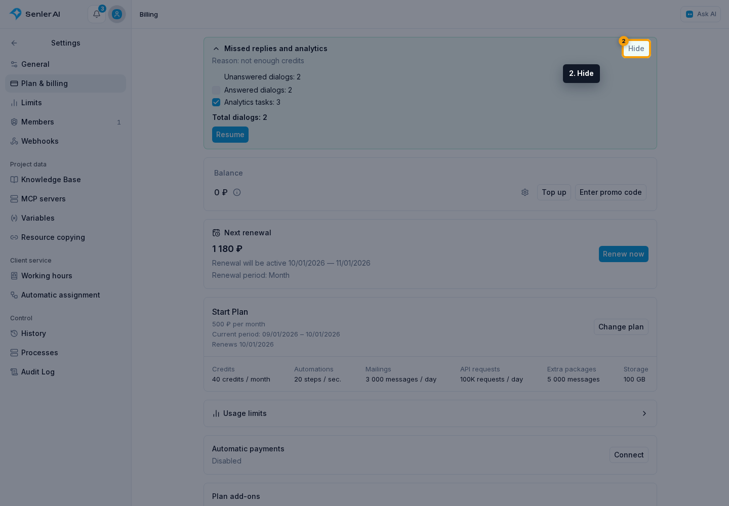Go to Webhooks settings
The width and height of the screenshot is (729, 506).
65,141
